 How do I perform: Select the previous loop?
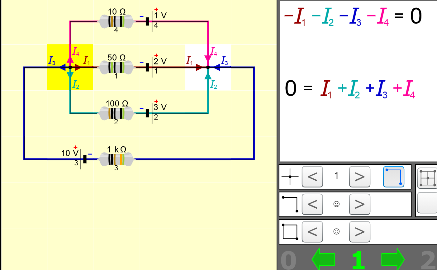[x=312, y=232]
